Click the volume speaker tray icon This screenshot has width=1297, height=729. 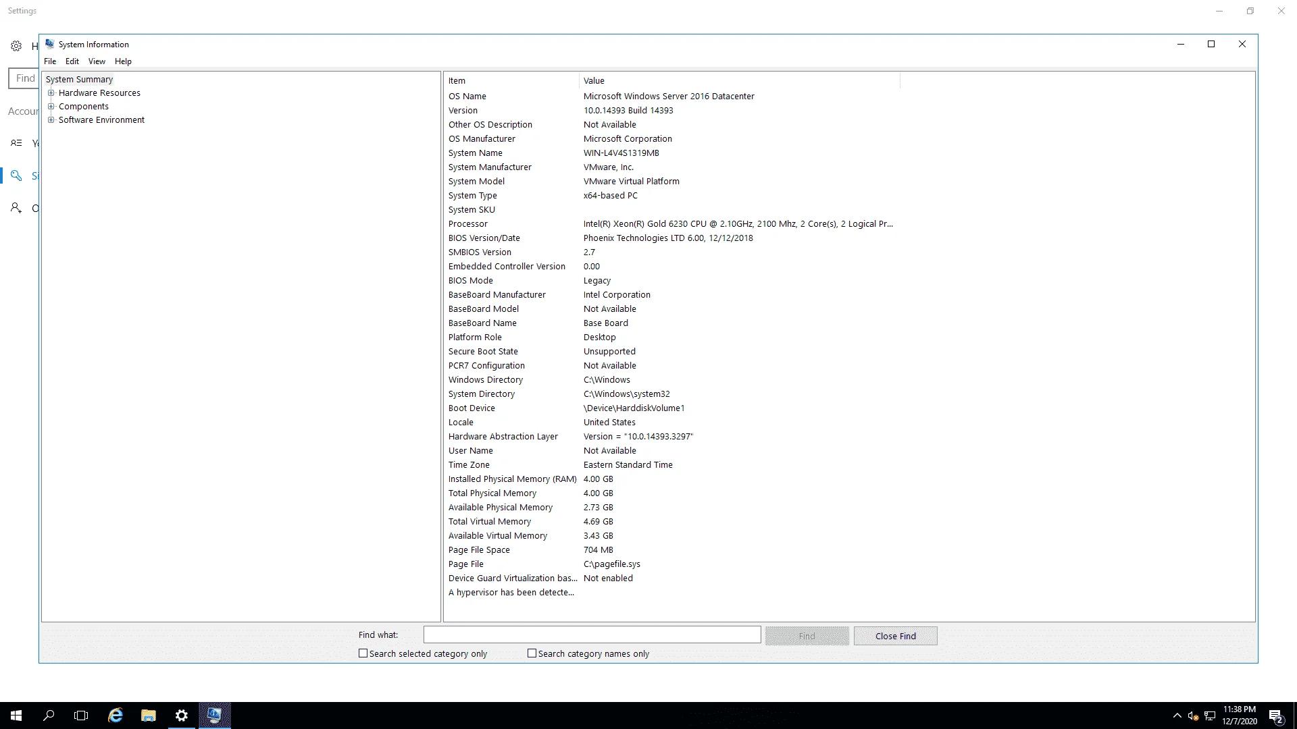[x=1193, y=715]
